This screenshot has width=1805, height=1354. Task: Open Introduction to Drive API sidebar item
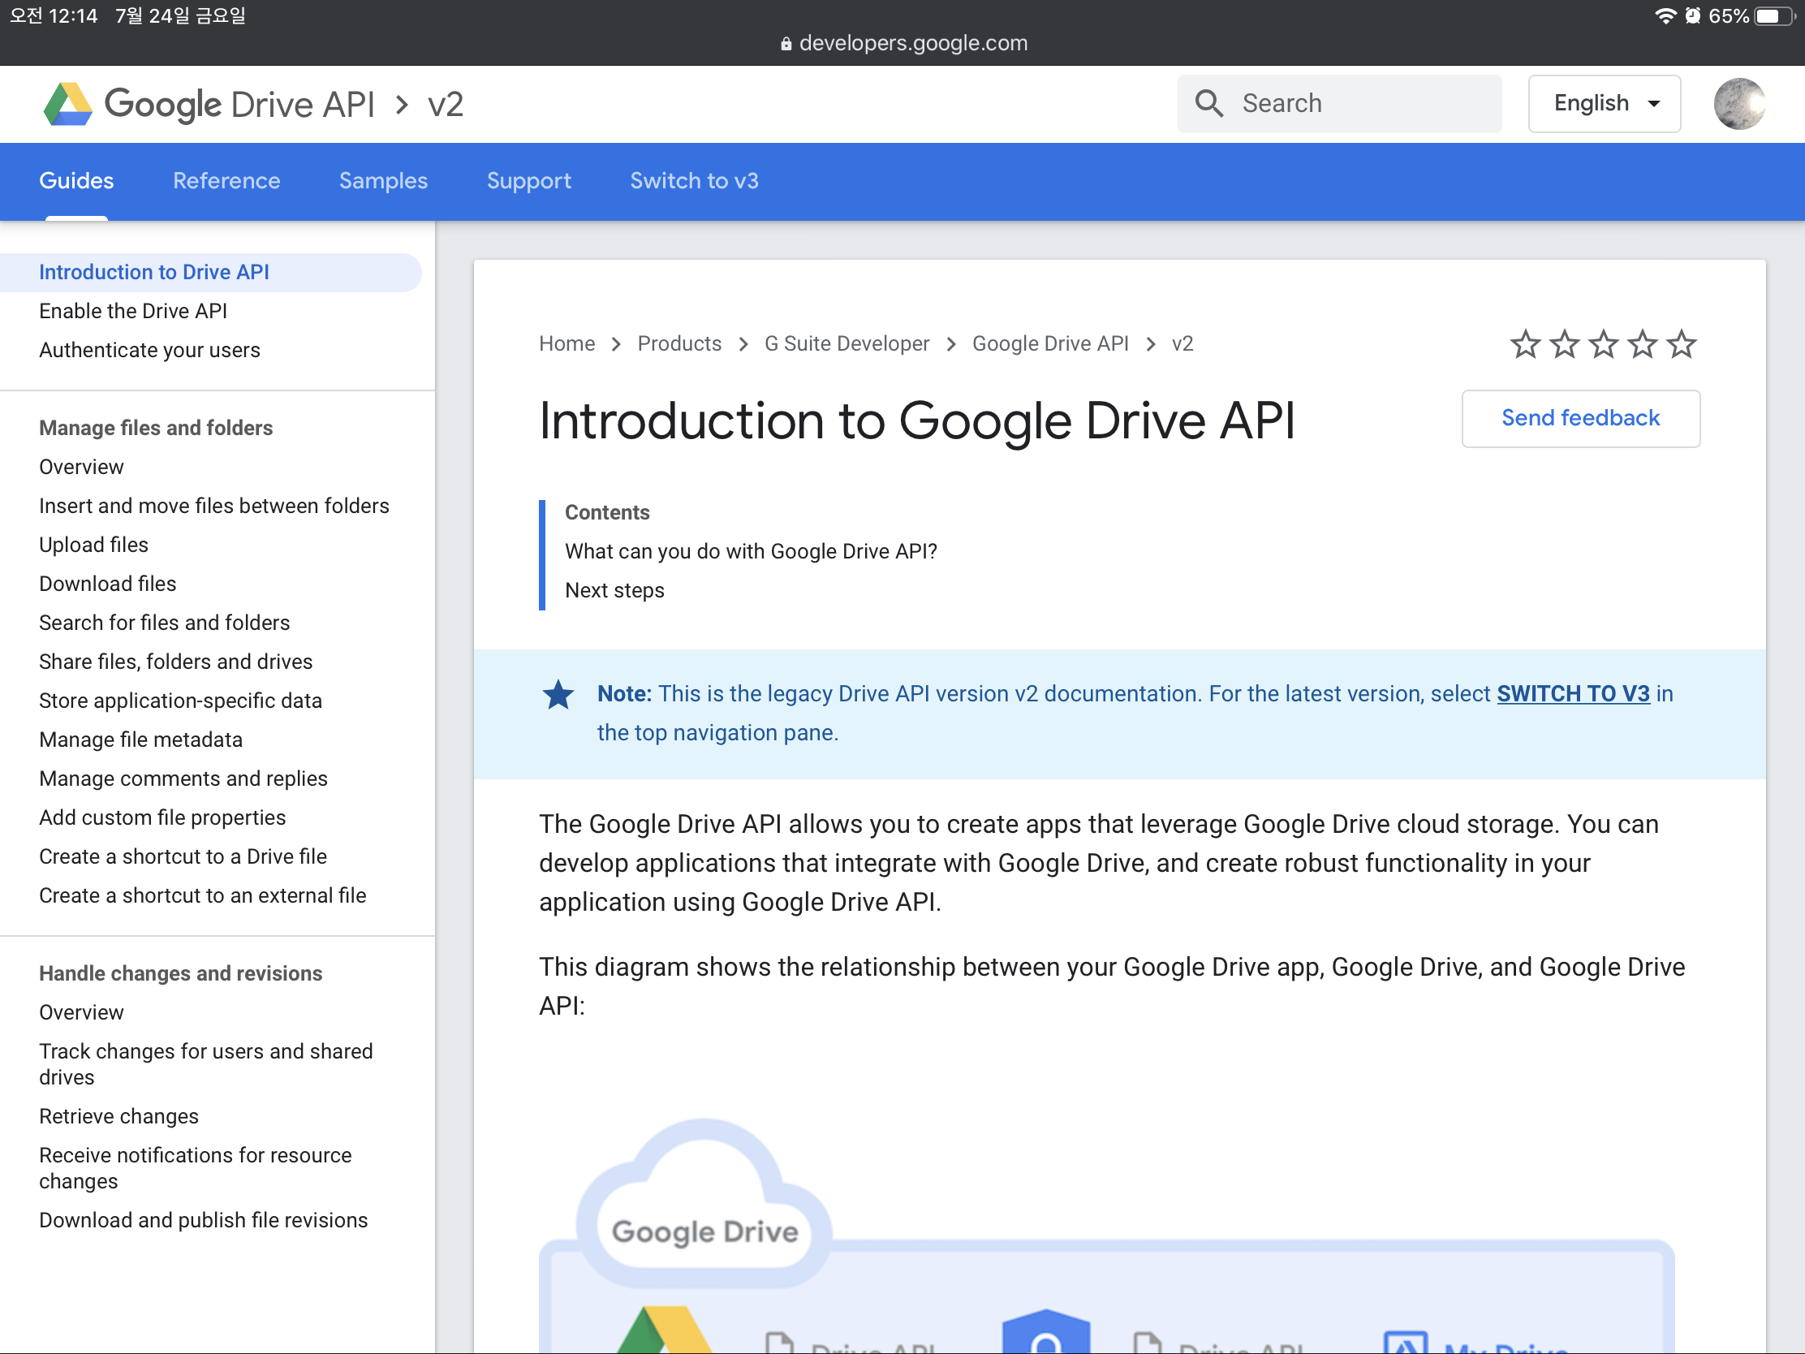click(211, 272)
